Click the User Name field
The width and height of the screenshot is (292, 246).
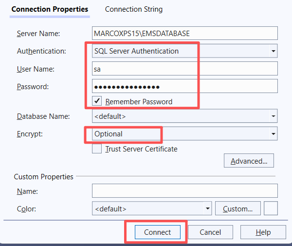pos(184,69)
